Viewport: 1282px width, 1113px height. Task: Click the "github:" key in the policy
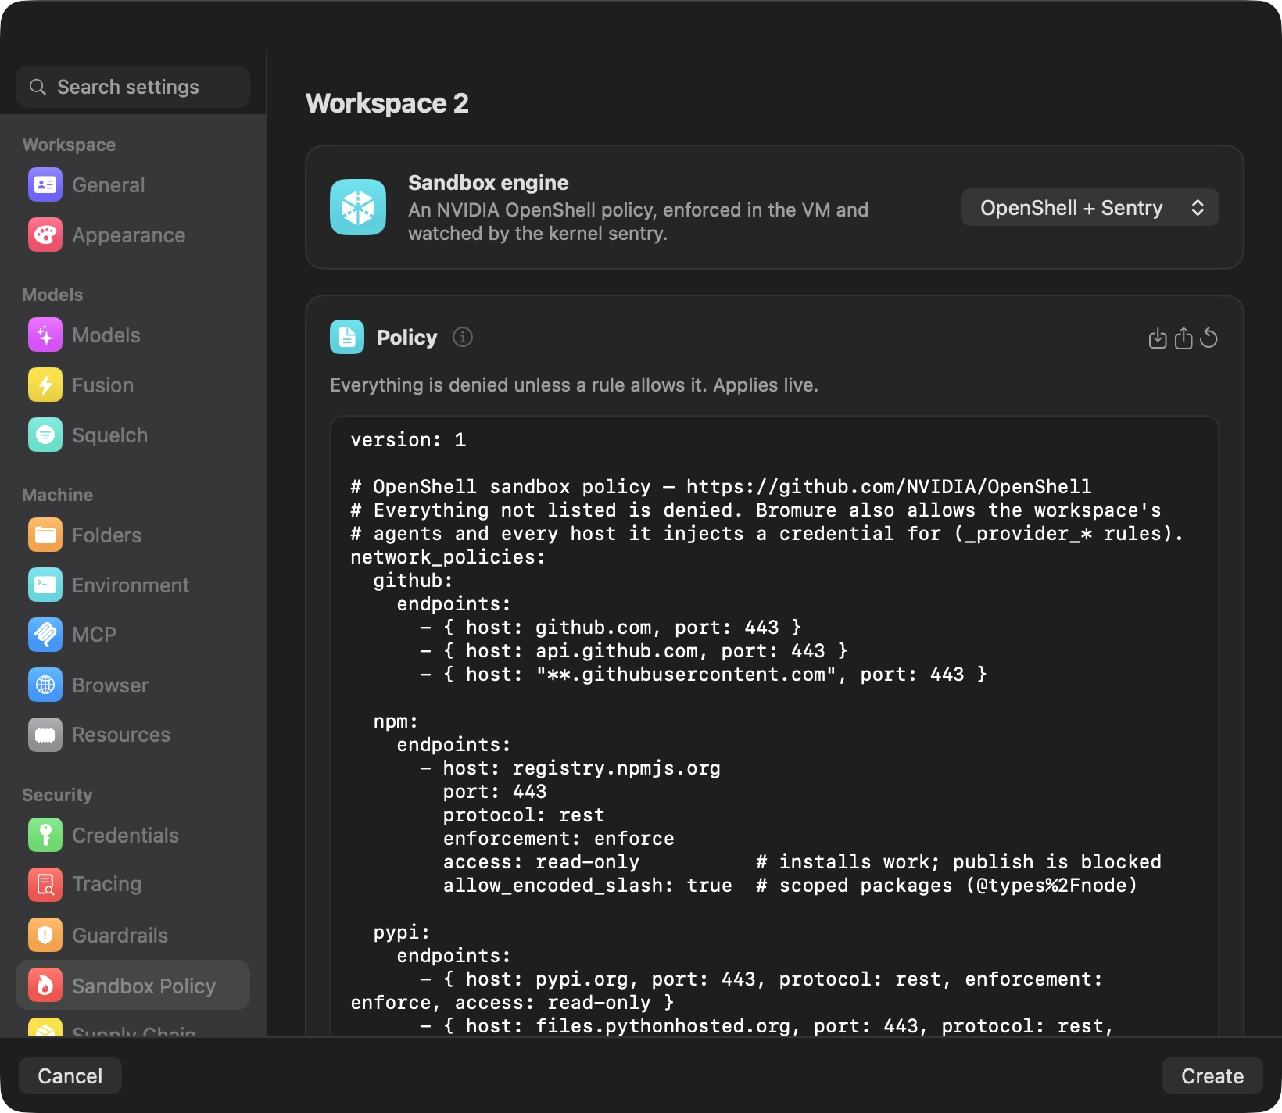[x=414, y=581]
